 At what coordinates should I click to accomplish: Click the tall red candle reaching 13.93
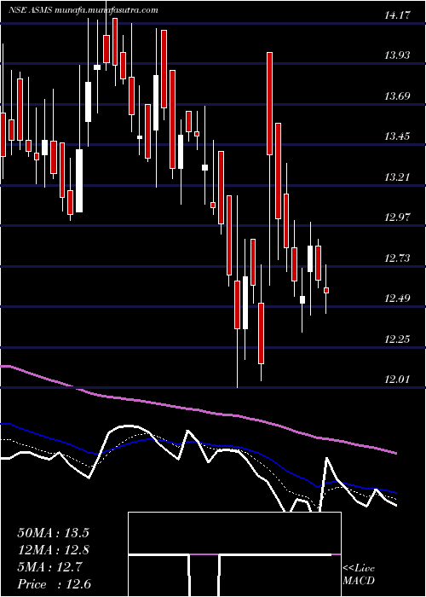tap(269, 103)
